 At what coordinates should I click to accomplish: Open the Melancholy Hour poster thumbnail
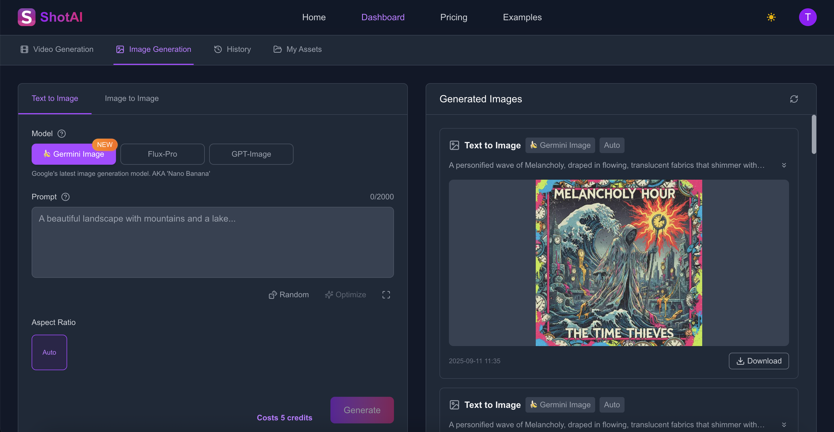click(x=619, y=263)
